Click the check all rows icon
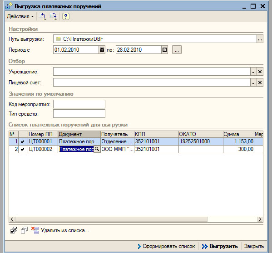 (14, 230)
